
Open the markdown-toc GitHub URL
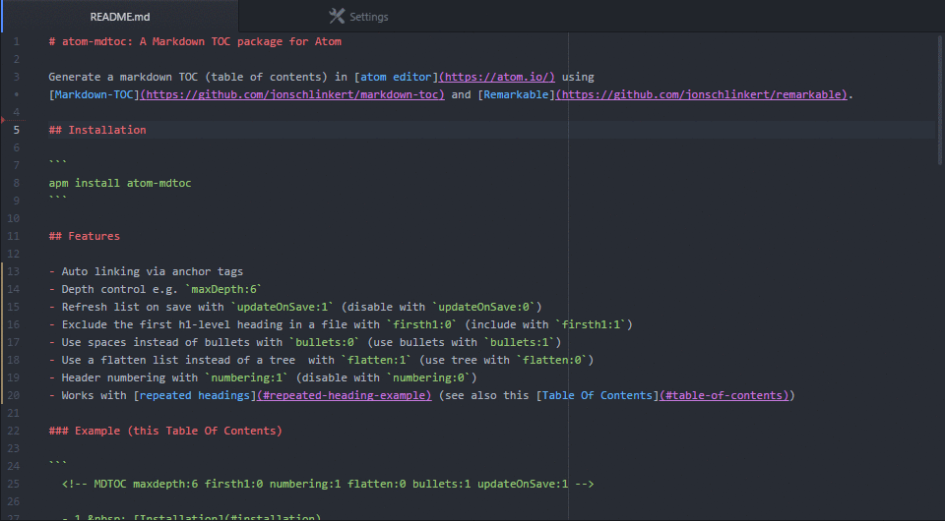(292, 94)
